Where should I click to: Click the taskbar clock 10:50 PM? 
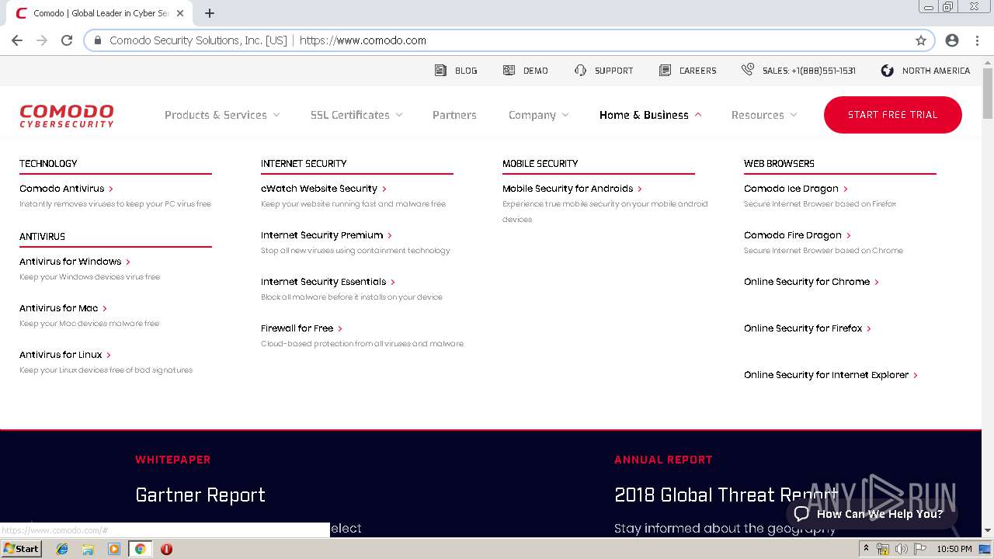(954, 549)
